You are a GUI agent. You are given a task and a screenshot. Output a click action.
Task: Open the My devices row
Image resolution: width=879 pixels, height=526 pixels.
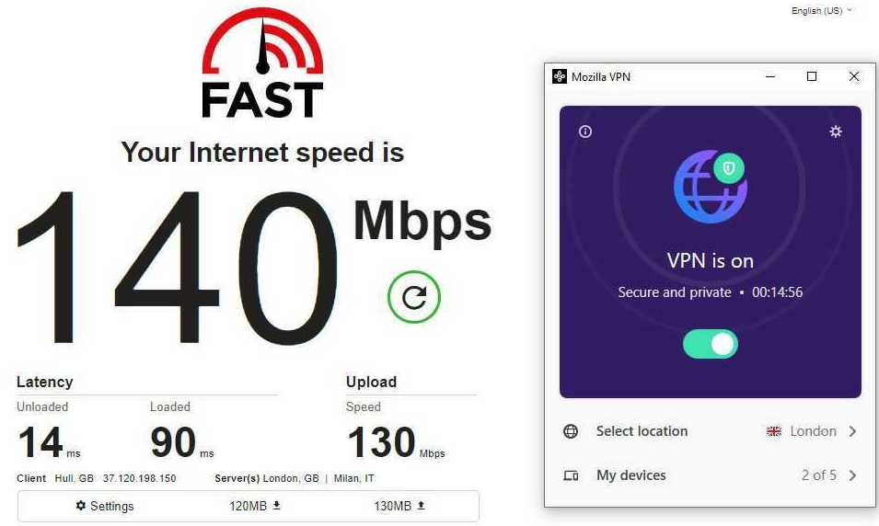pyautogui.click(x=711, y=475)
